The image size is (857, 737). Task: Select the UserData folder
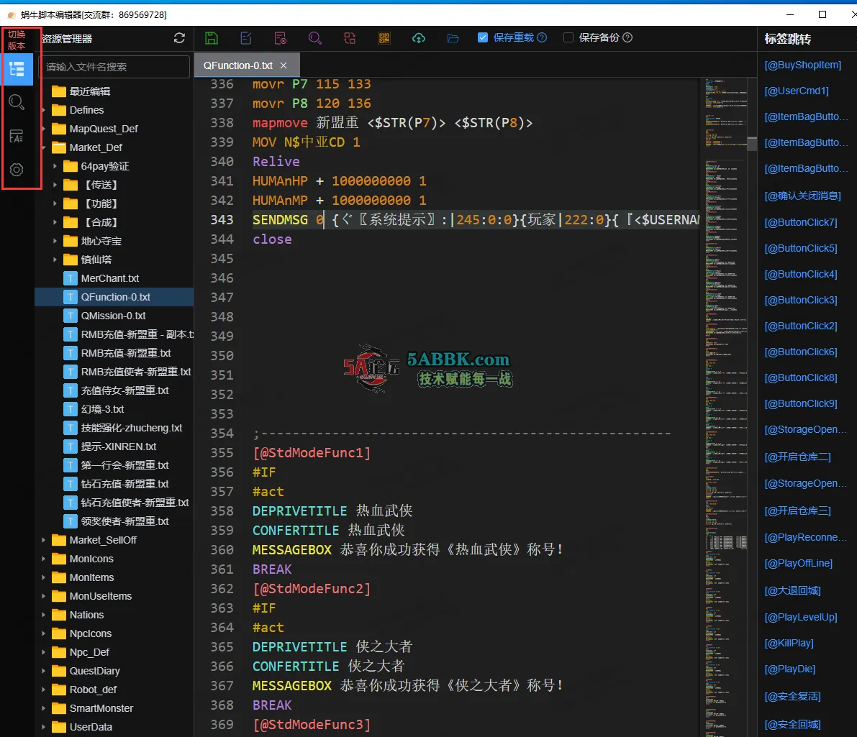(91, 727)
